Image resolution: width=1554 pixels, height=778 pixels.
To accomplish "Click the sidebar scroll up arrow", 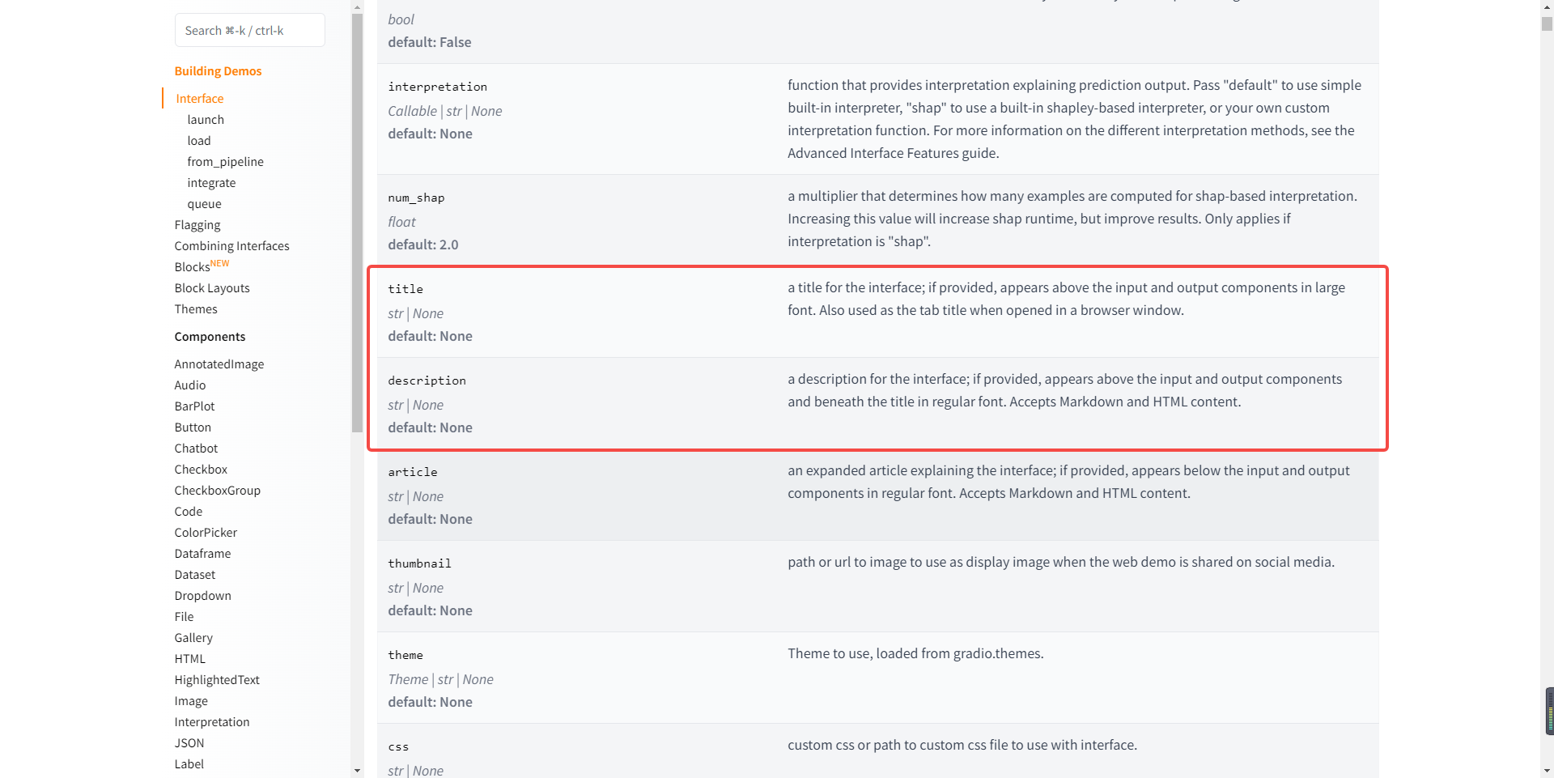I will tap(358, 7).
